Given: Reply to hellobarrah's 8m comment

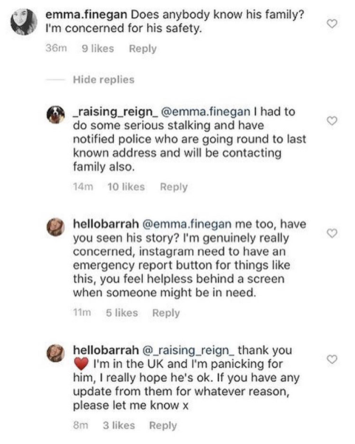Looking at the screenshot, I should [x=163, y=425].
